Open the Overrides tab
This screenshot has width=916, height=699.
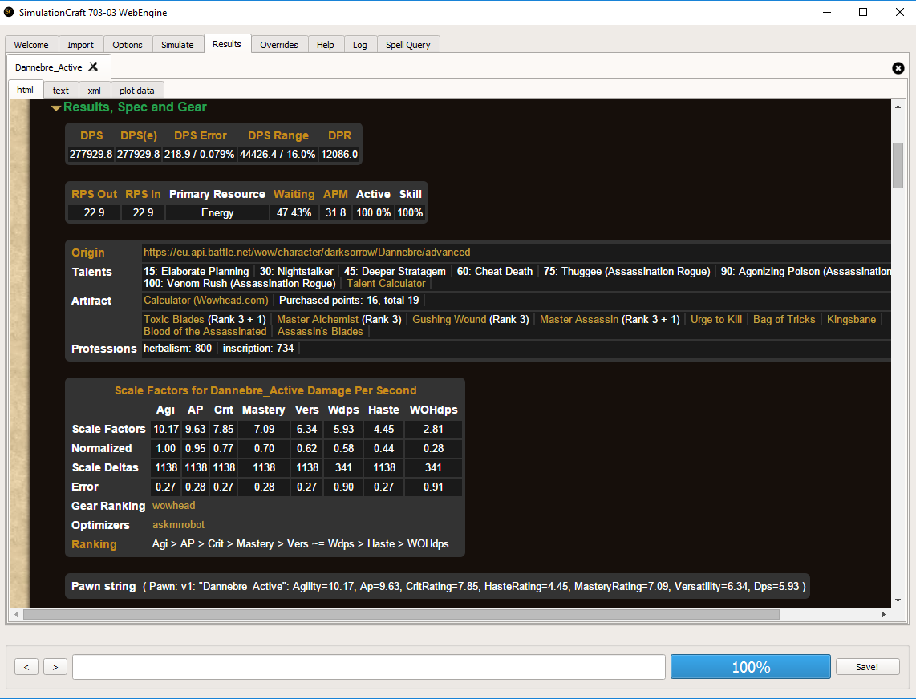click(278, 45)
